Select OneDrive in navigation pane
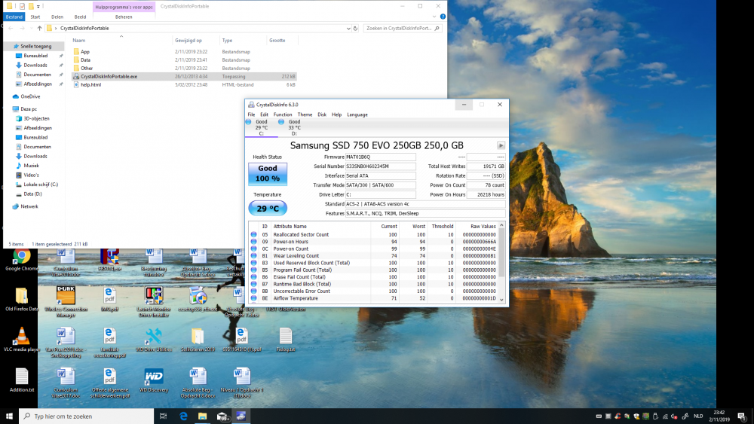The height and width of the screenshot is (424, 754). (x=30, y=96)
